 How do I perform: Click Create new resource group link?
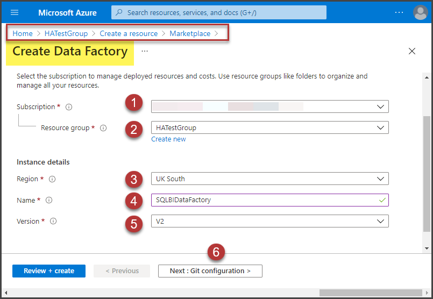point(168,139)
